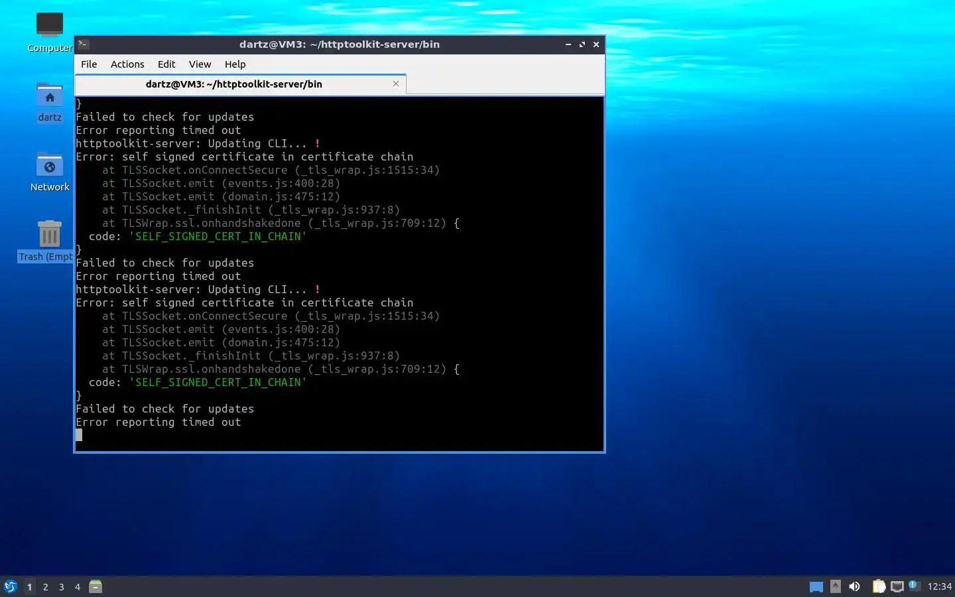
Task: Click the first 'SELF_SIGNED_CERT_IN_CHAIN' code string
Action: tap(218, 236)
